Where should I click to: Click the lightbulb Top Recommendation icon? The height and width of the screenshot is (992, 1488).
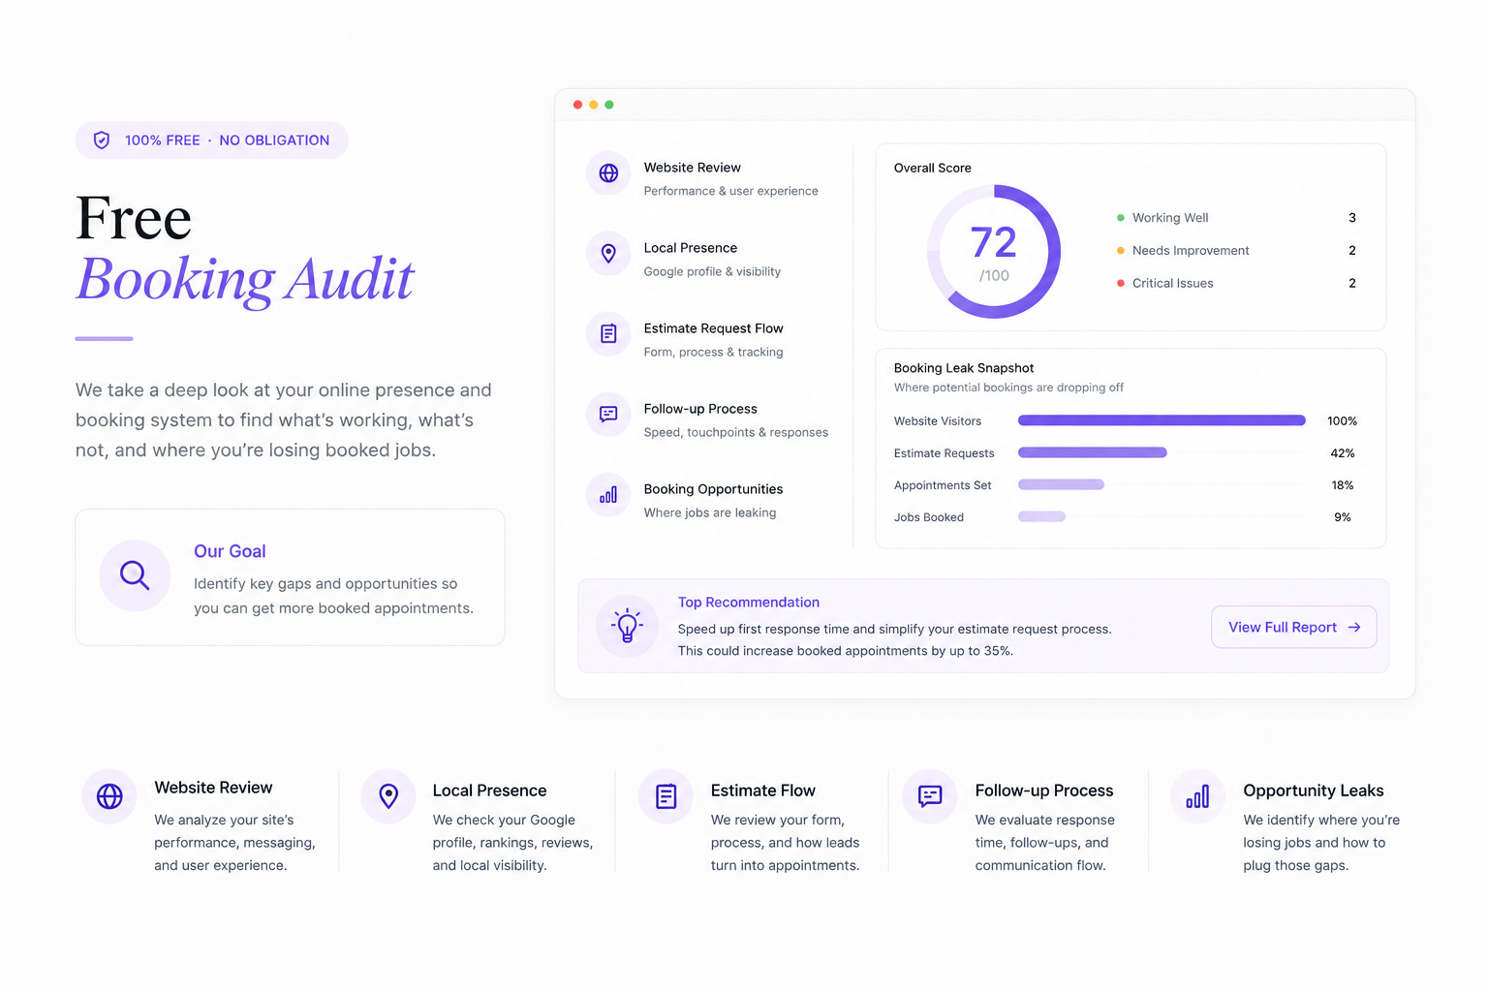coord(628,626)
